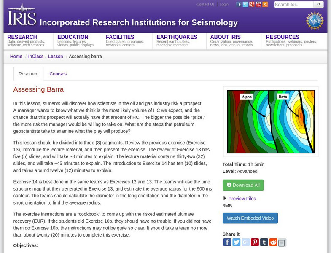
Task: Expand the Preview Files triangle
Action: coord(225,198)
